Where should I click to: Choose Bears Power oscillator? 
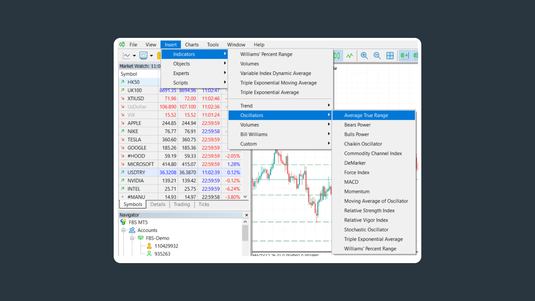pyautogui.click(x=374, y=125)
